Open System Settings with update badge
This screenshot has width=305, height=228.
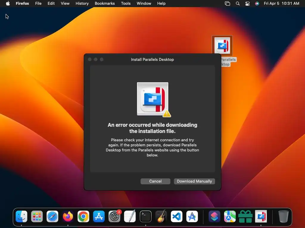[x=114, y=216]
